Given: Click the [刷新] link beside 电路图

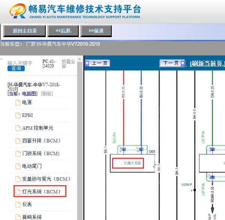Looking at the screenshot, I should 47,94.
